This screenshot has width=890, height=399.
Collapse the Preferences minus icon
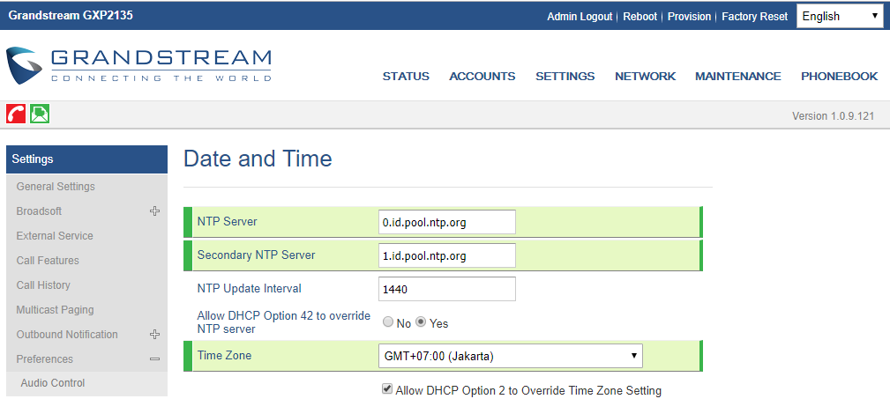[154, 358]
